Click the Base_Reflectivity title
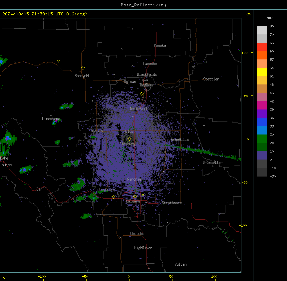 point(143,5)
